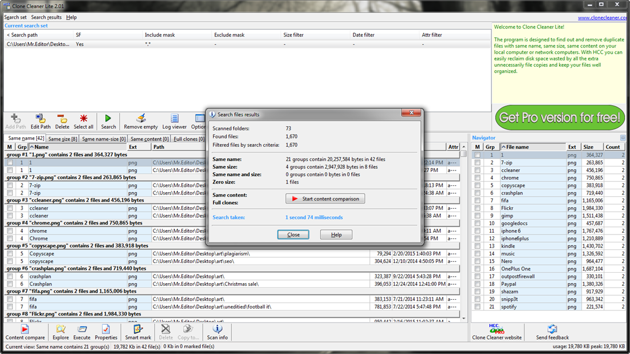Check the Copyscape row sized 79,294
The height and width of the screenshot is (354, 630).
tap(10, 254)
